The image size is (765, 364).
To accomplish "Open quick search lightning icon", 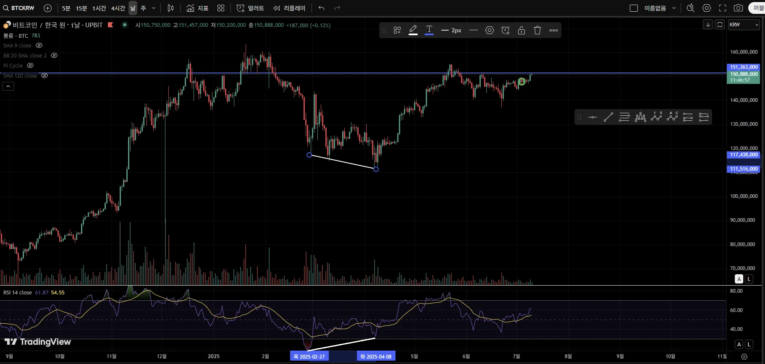I will [691, 8].
